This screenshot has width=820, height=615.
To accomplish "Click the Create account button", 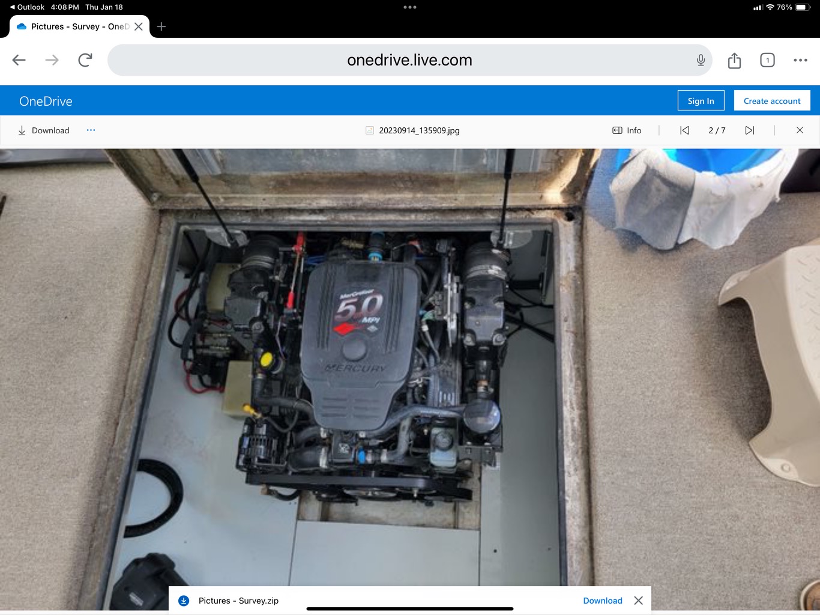I will pos(772,101).
